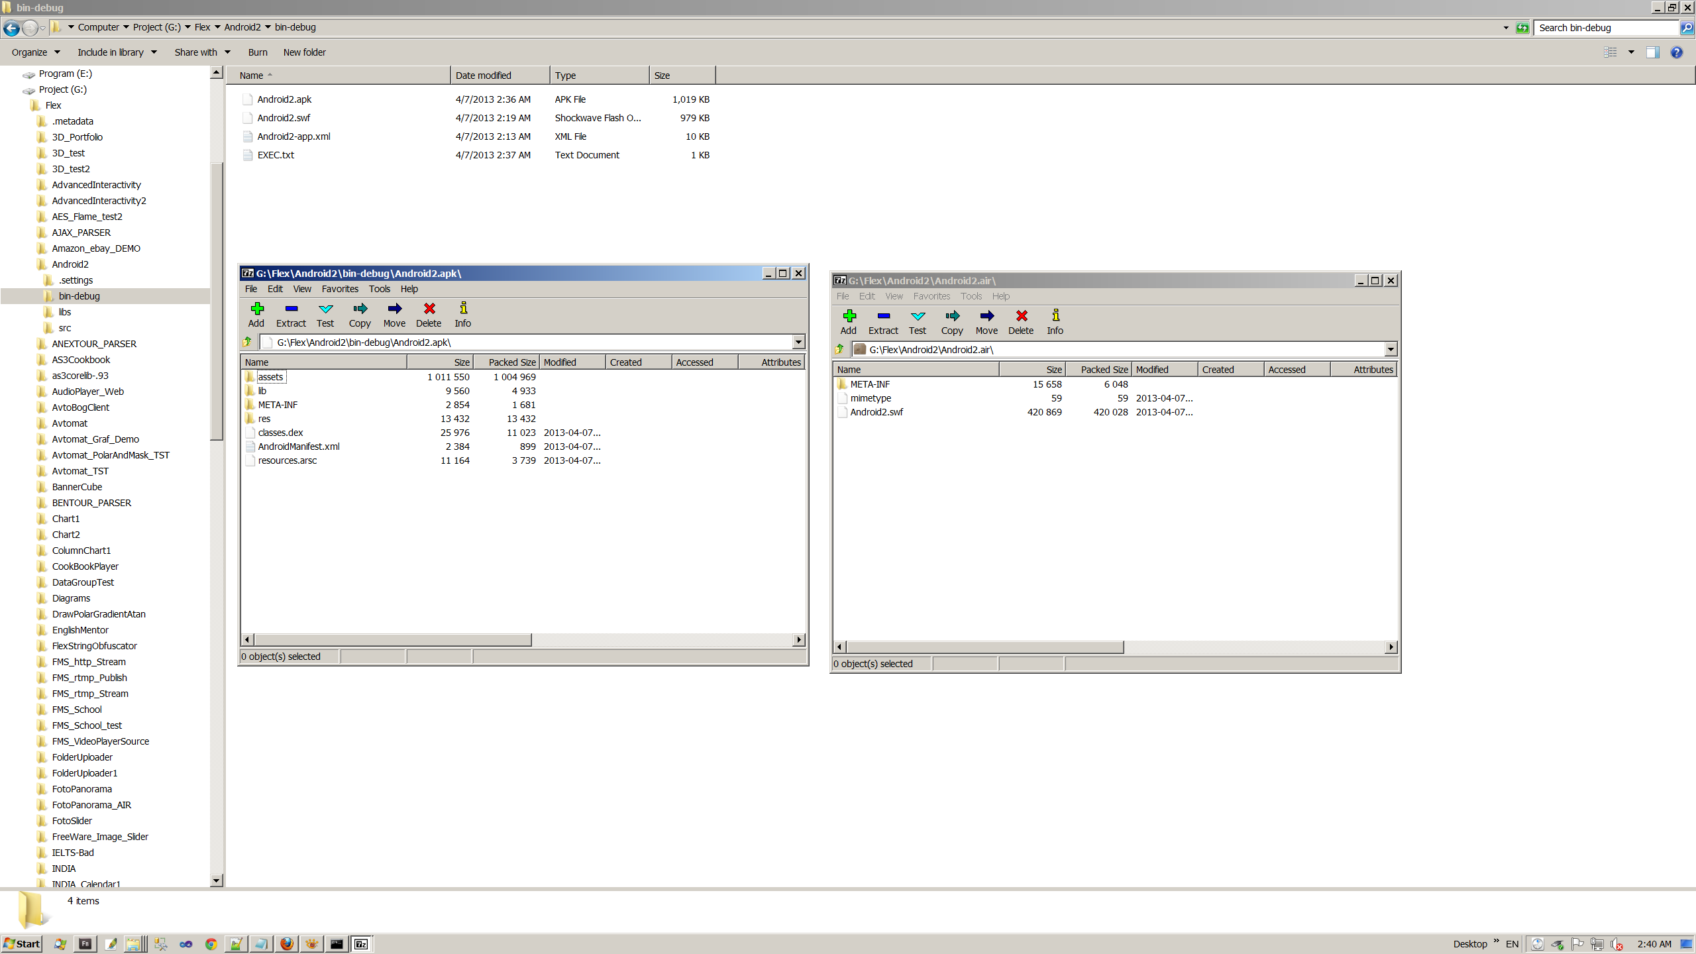Select AndroidManifest.xml in the archive list
The width and height of the screenshot is (1696, 954).
coord(298,447)
